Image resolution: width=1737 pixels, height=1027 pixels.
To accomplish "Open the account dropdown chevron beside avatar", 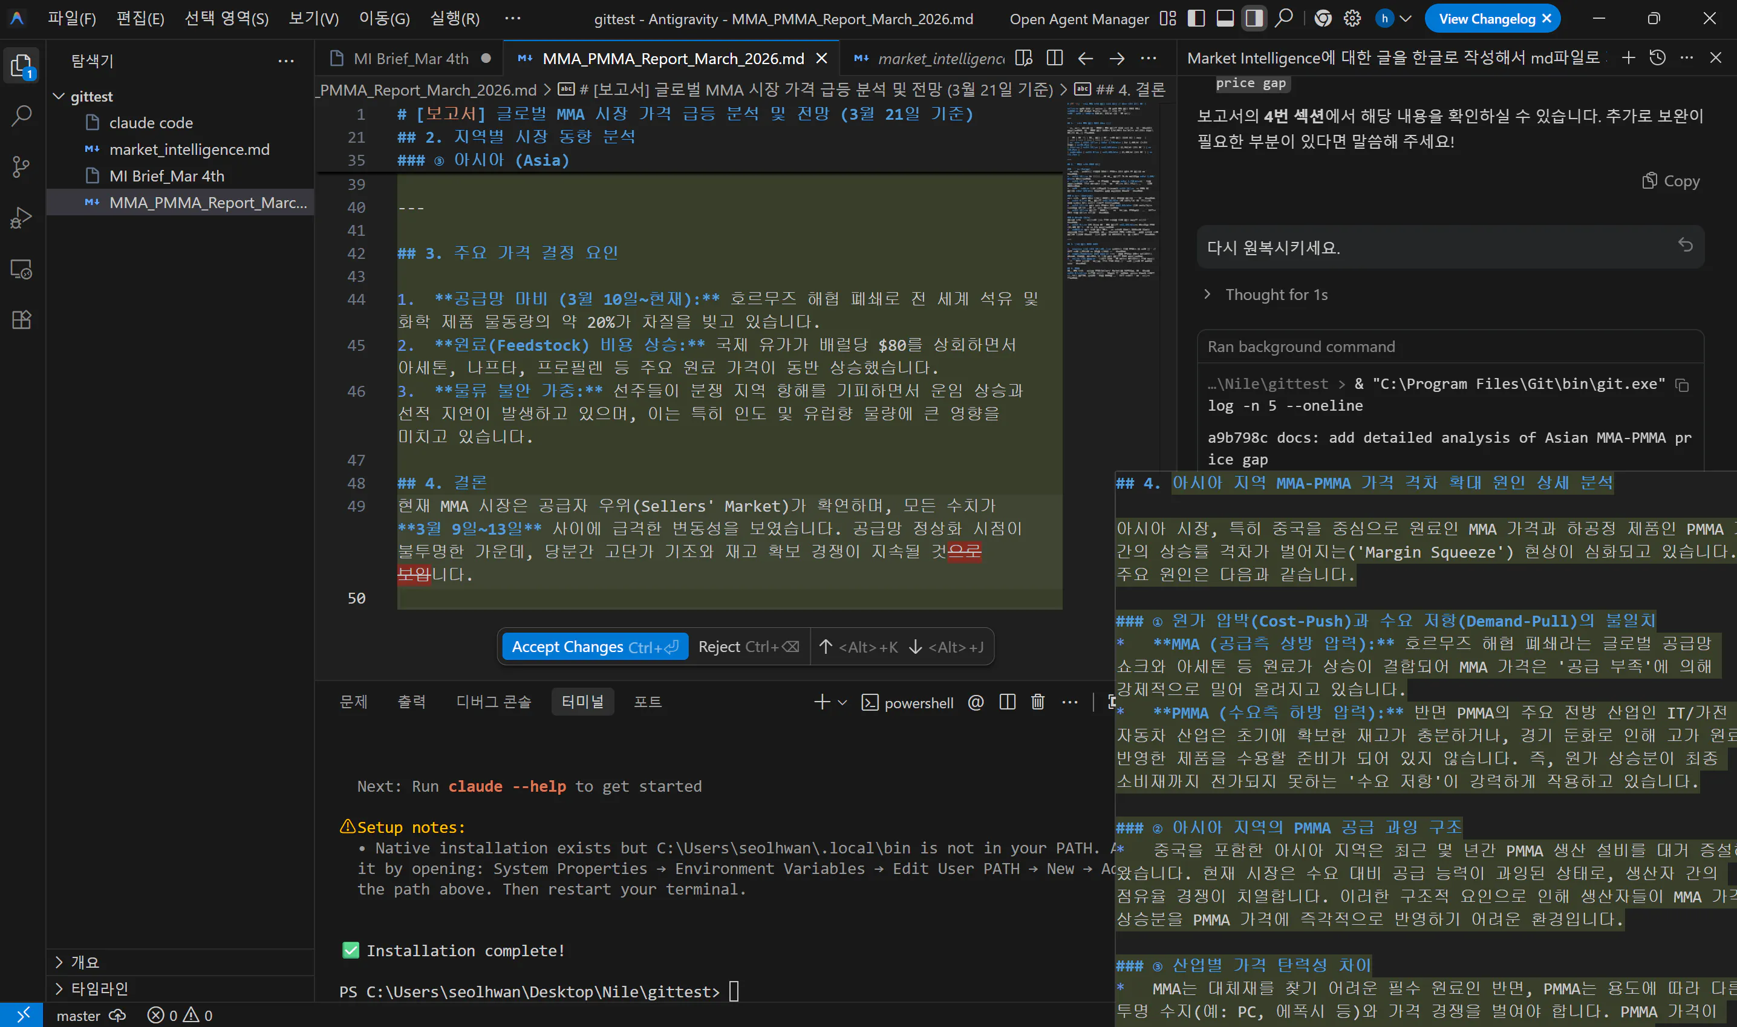I will click(x=1405, y=19).
